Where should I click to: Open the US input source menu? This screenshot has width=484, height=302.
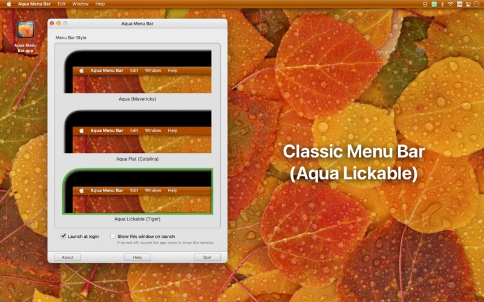click(460, 4)
